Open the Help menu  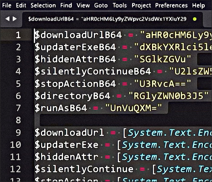coord(198,5)
